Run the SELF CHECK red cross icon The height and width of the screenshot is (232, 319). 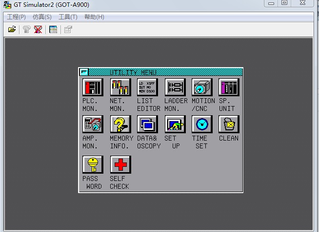(120, 165)
